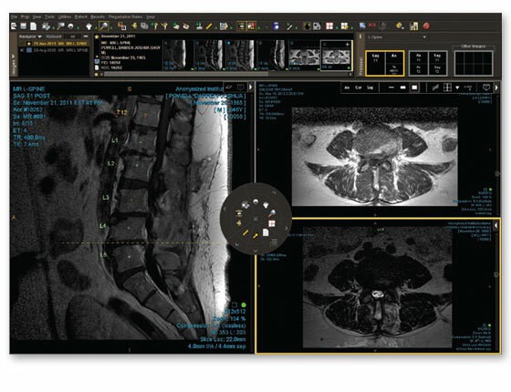The width and height of the screenshot is (511, 392).
Task: Select the hand pan tool in top toolbar
Action: (89, 26)
